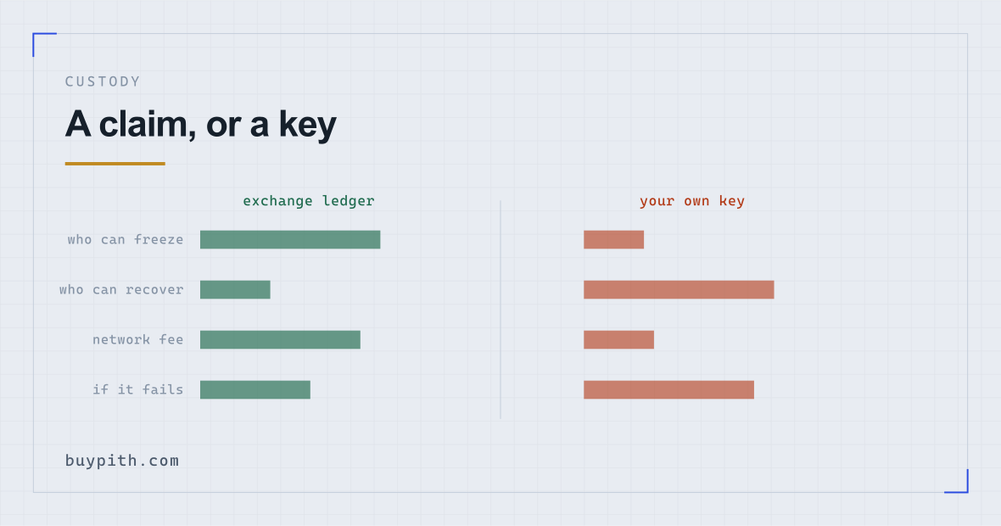The height and width of the screenshot is (526, 1001).
Task: Click green exchange bar for network fee
Action: click(x=280, y=339)
